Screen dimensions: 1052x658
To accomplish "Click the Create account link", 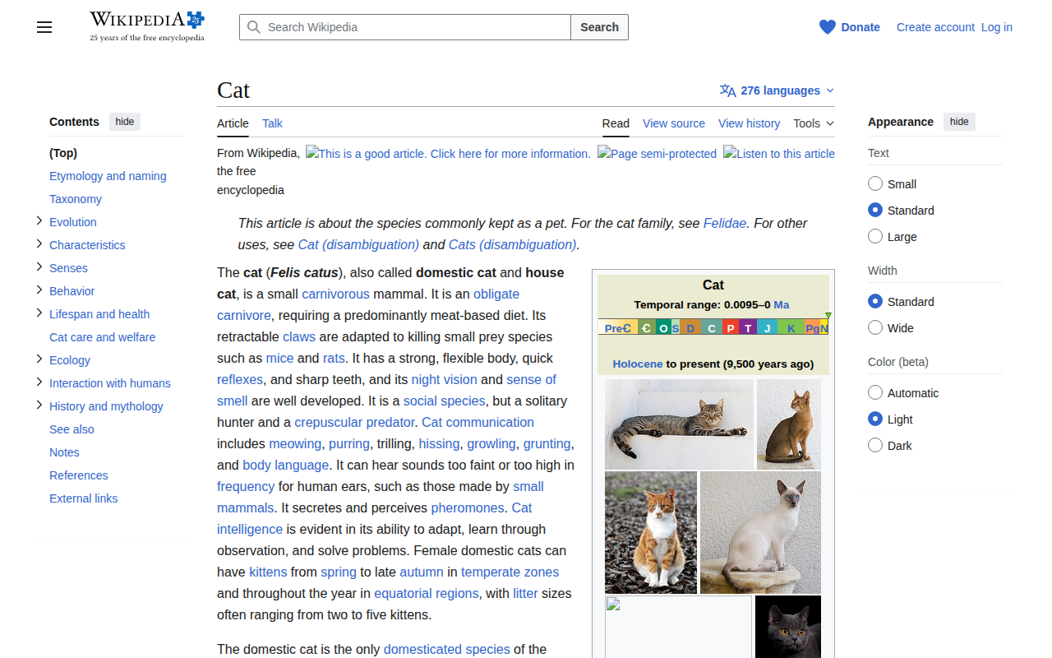I will pos(935,27).
